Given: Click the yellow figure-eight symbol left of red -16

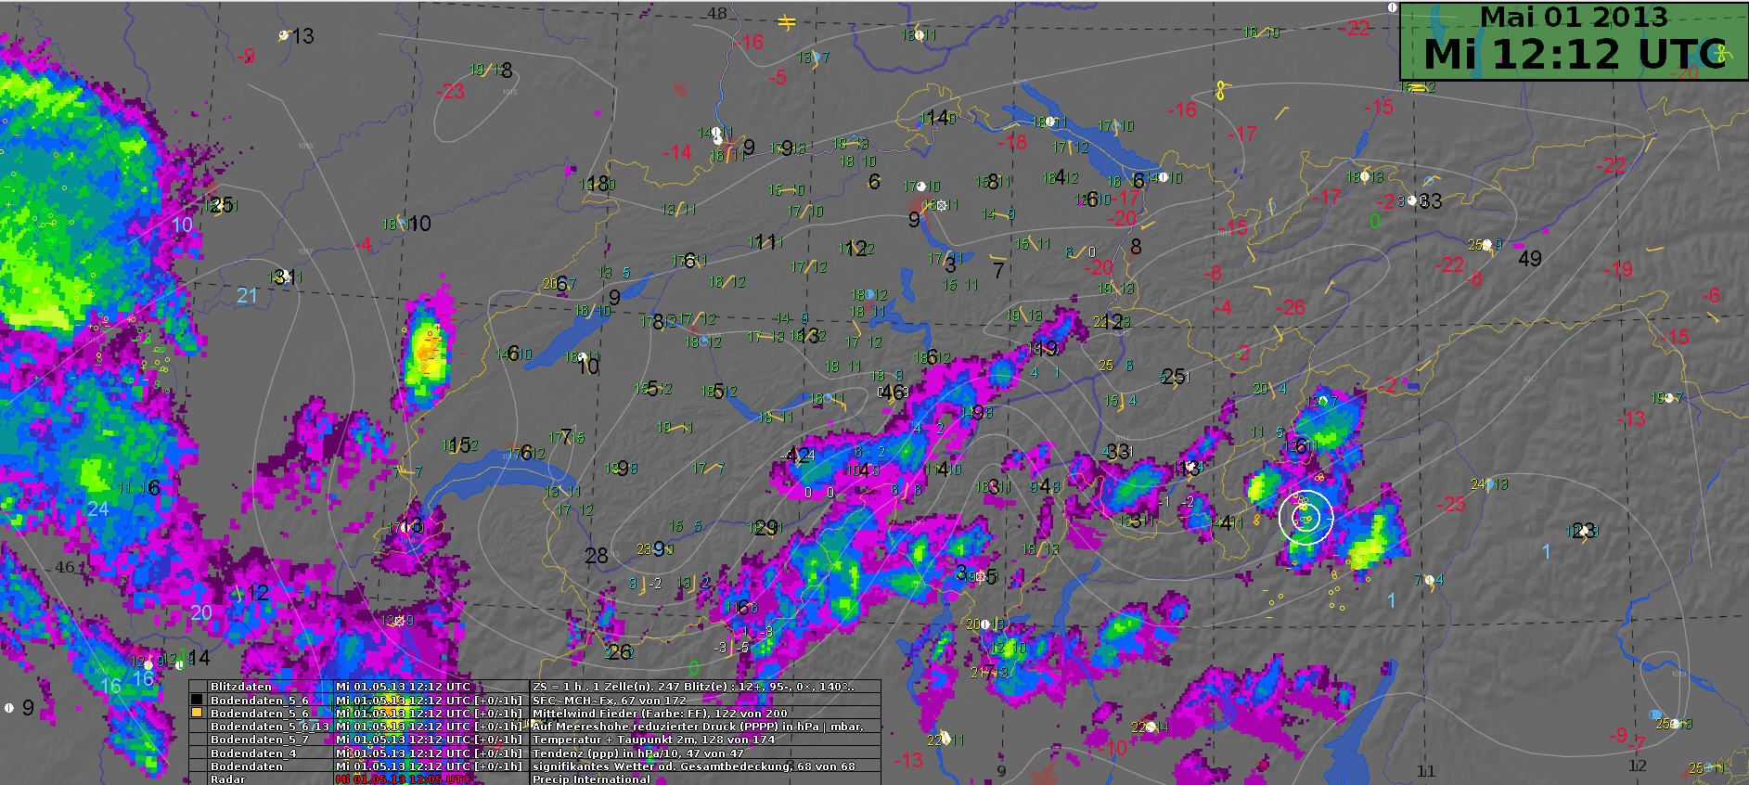Looking at the screenshot, I should (x=1220, y=91).
